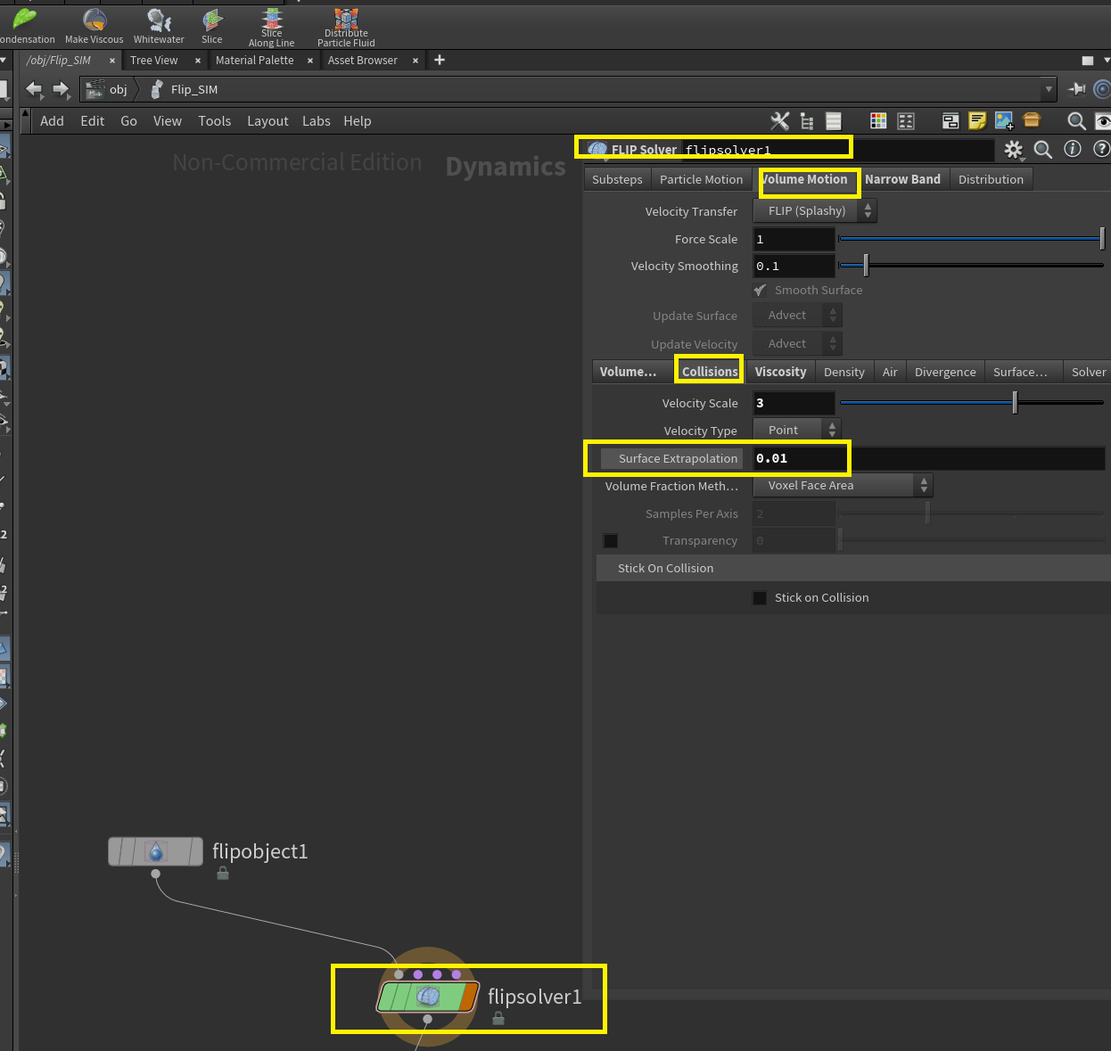Add a yellow sticky note
Image resolution: width=1111 pixels, height=1051 pixels.
click(977, 120)
